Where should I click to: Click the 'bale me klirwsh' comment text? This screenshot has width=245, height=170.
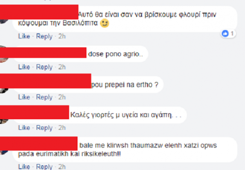117,150
